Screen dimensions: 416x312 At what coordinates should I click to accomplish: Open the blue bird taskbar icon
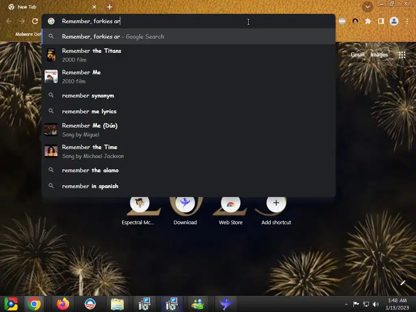[x=226, y=304]
